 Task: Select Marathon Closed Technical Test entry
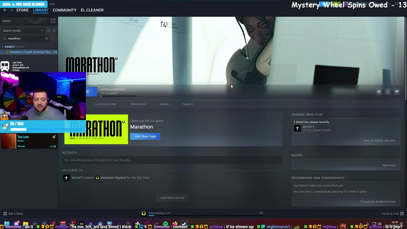point(31,52)
